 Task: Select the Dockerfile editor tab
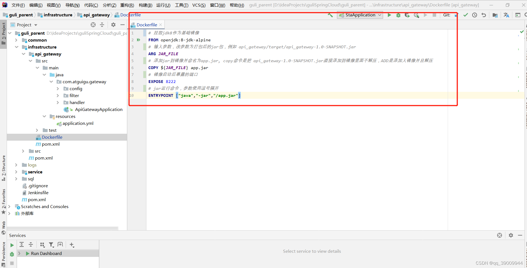(147, 25)
